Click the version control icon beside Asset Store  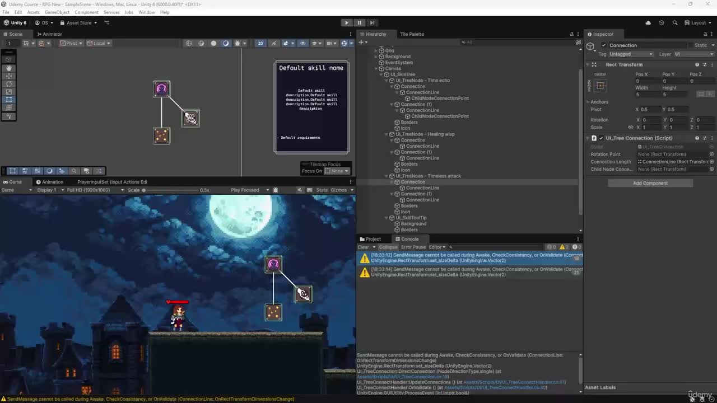[x=106, y=23]
